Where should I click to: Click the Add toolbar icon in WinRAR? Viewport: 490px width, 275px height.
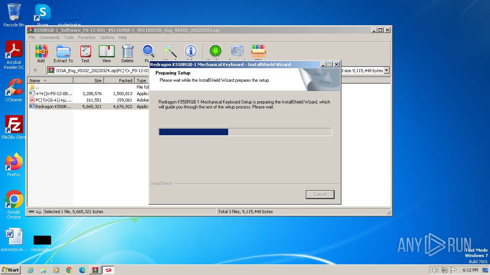pyautogui.click(x=41, y=53)
